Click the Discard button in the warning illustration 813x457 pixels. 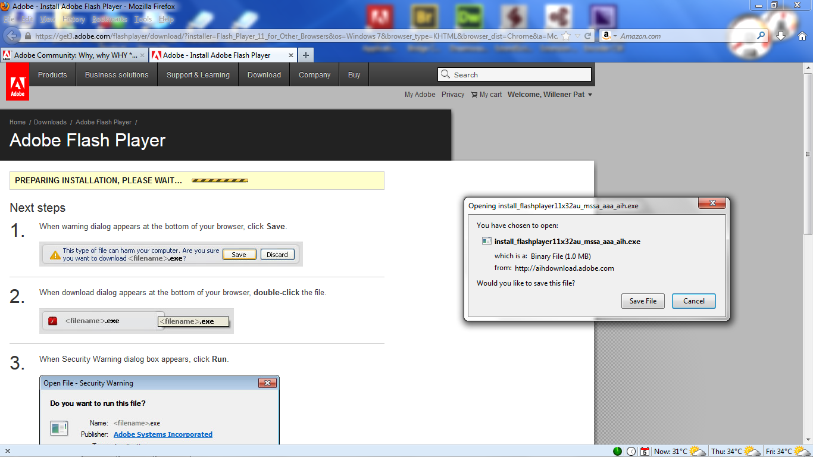pyautogui.click(x=277, y=255)
